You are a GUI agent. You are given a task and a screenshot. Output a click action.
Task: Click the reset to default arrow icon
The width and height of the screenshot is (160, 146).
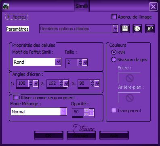point(150,29)
